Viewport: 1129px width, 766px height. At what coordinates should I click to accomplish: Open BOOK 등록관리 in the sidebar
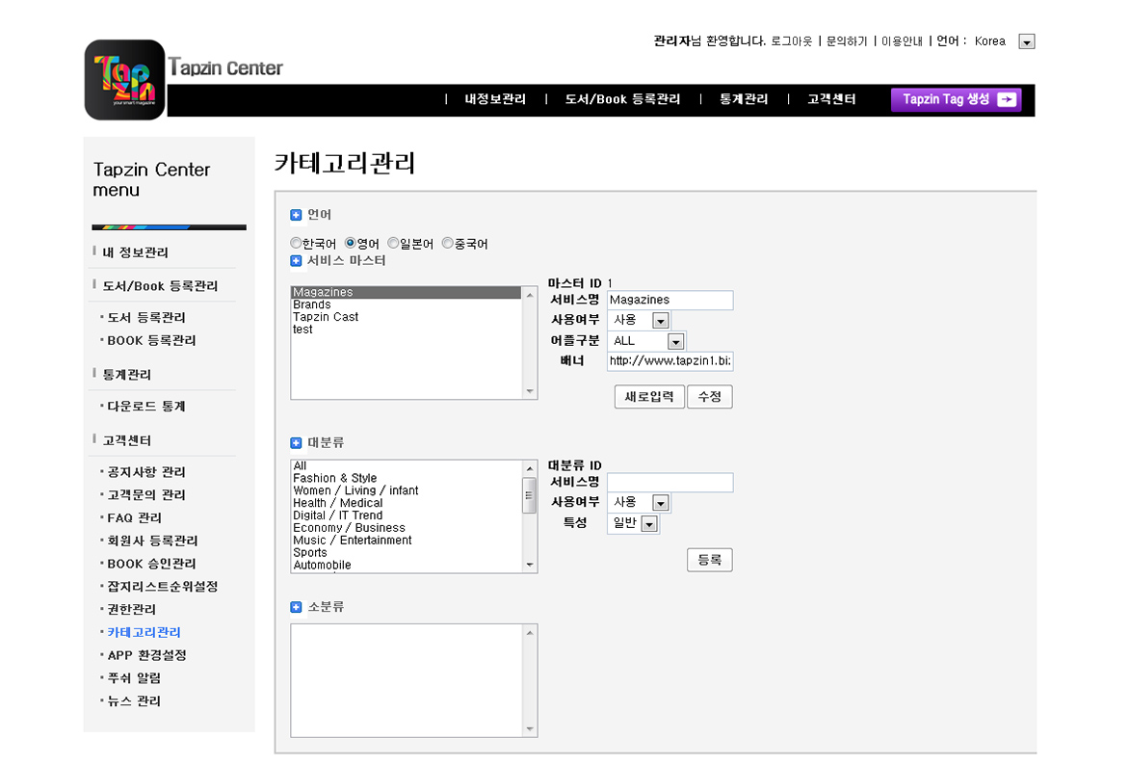[x=152, y=340]
